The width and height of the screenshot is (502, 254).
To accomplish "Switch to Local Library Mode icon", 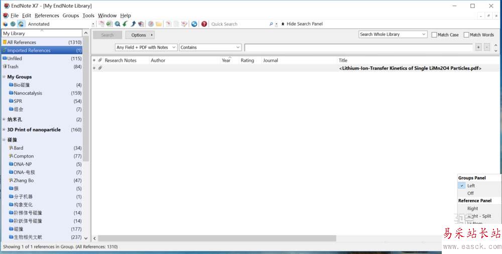I will pos(5,24).
